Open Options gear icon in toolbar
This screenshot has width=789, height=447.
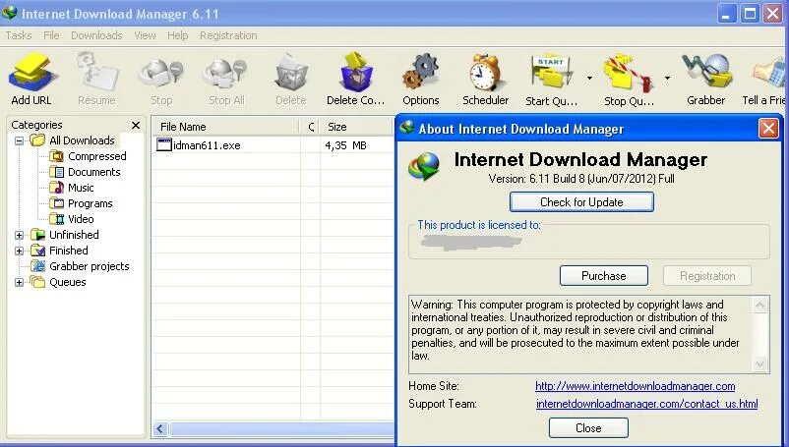pyautogui.click(x=421, y=73)
